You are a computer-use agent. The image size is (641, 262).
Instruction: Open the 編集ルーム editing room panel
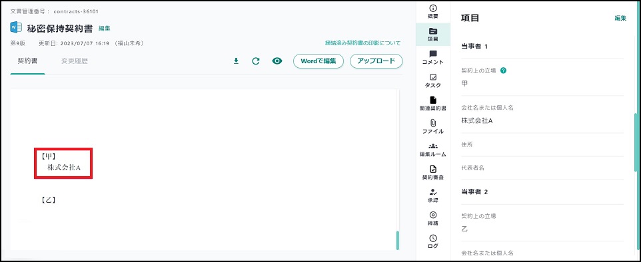[433, 150]
